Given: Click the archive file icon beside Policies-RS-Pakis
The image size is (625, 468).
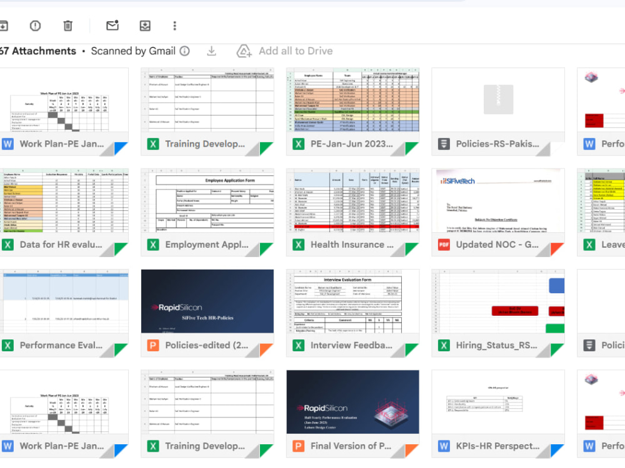Looking at the screenshot, I should tap(444, 144).
